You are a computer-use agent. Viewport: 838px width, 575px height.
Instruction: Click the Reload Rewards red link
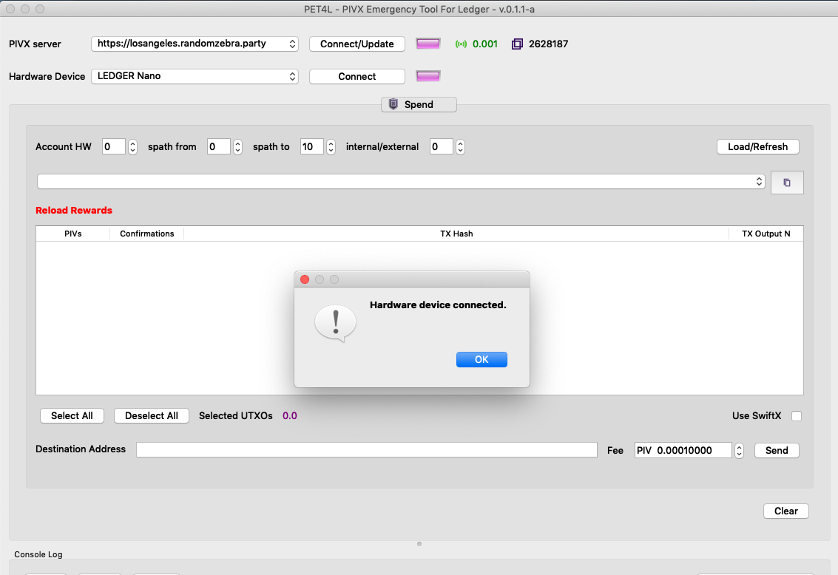(74, 211)
